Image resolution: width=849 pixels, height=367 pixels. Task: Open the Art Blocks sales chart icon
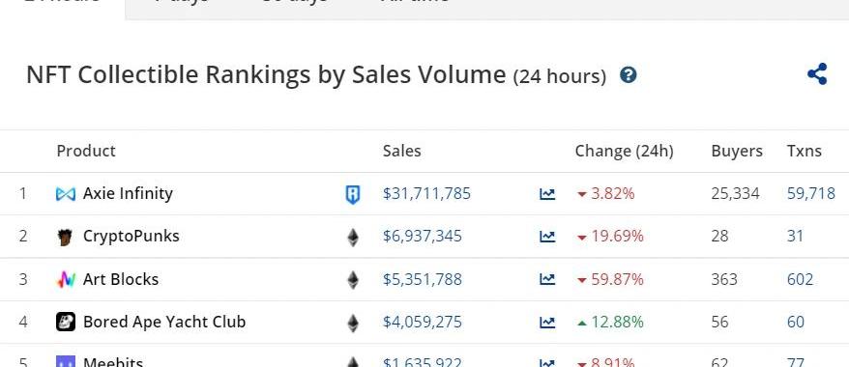tap(547, 279)
